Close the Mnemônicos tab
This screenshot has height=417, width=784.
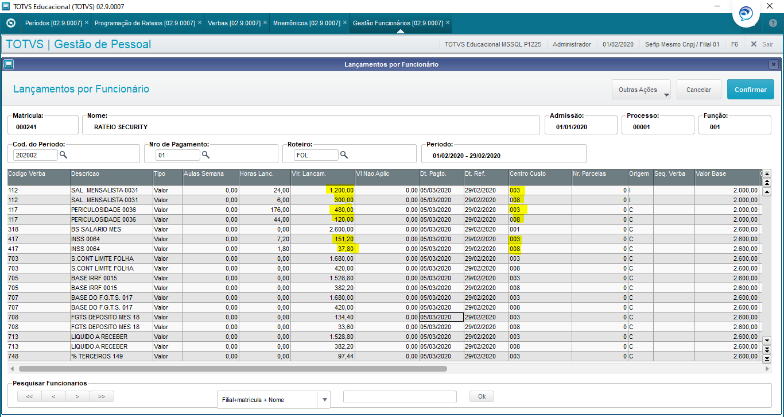tap(345, 23)
